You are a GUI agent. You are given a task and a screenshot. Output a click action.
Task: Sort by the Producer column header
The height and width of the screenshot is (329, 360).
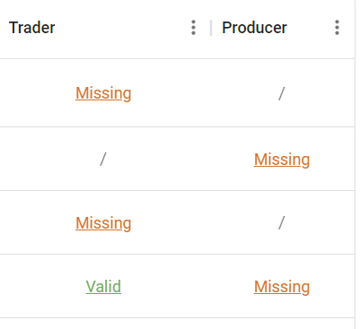pos(254,28)
